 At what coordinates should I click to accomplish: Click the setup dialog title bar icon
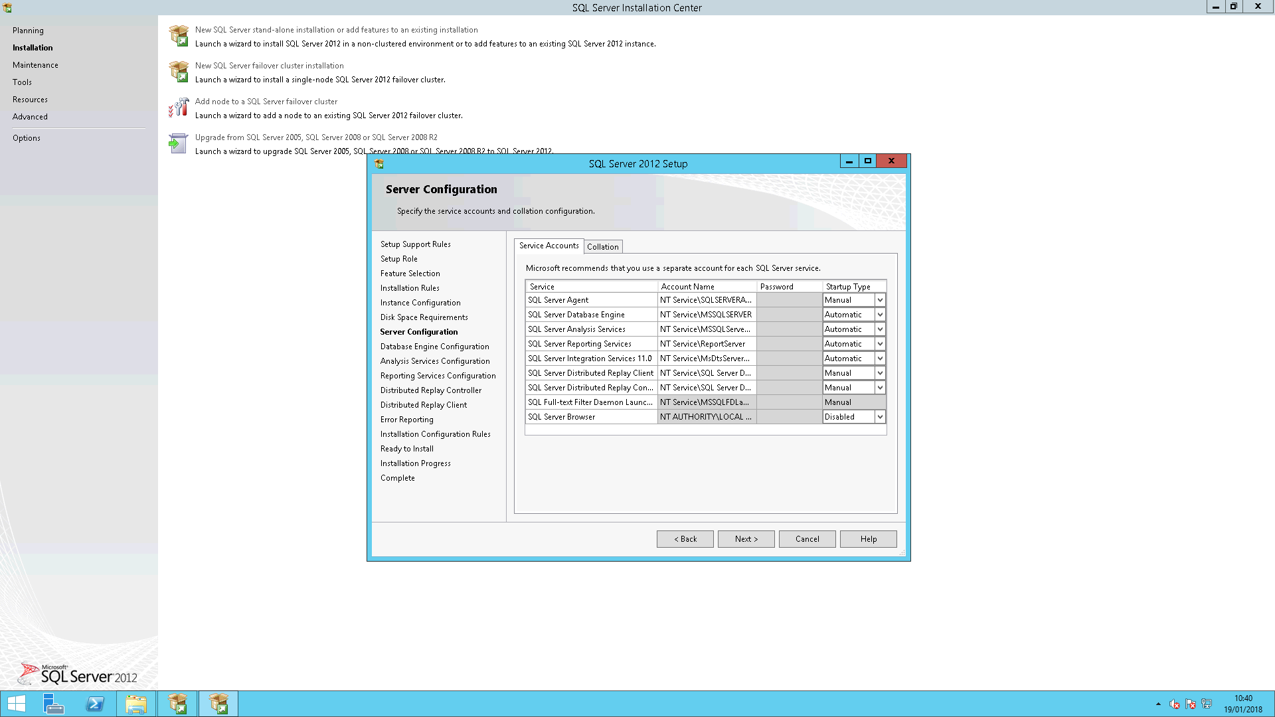[x=379, y=164]
